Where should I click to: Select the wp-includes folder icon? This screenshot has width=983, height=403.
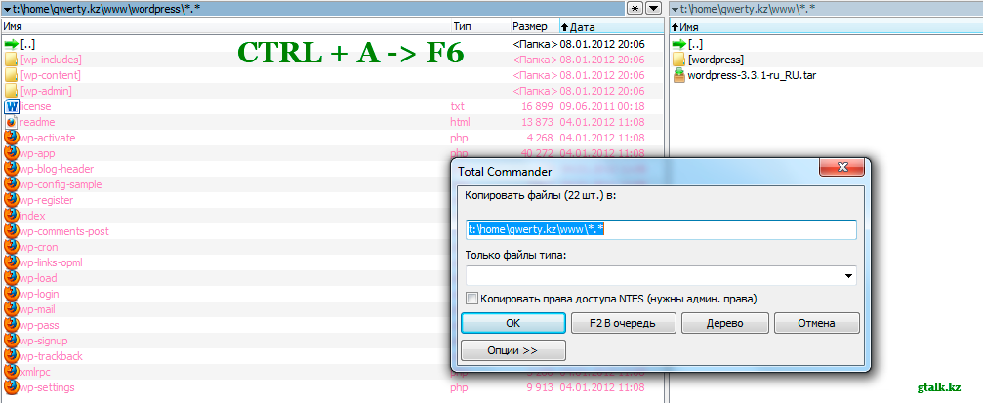pos(12,60)
